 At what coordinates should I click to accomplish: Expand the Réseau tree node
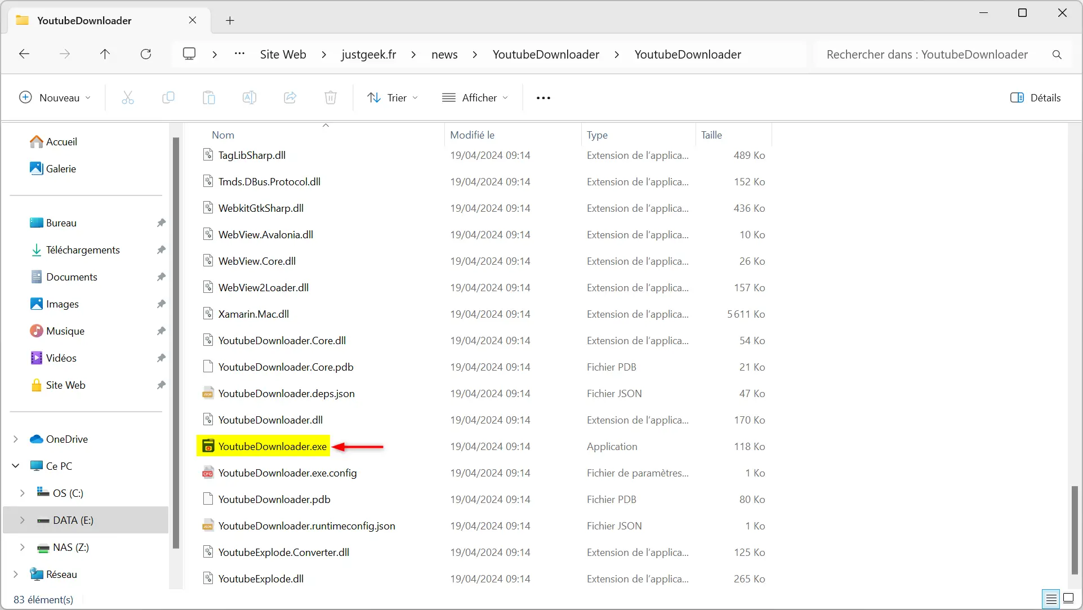click(x=16, y=575)
